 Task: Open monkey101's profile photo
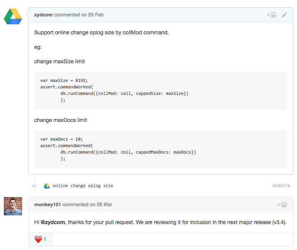13,206
